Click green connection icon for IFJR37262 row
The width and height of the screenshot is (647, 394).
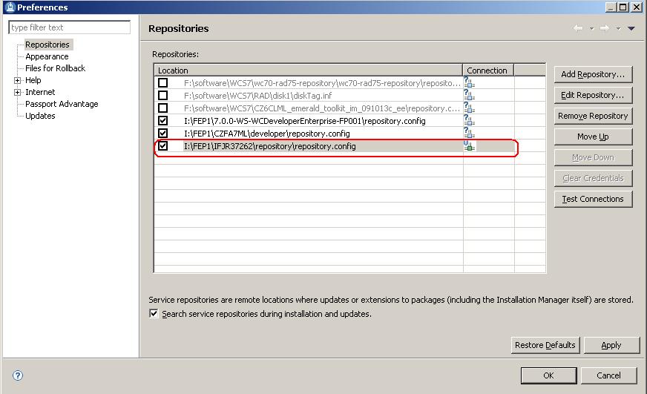(469, 145)
